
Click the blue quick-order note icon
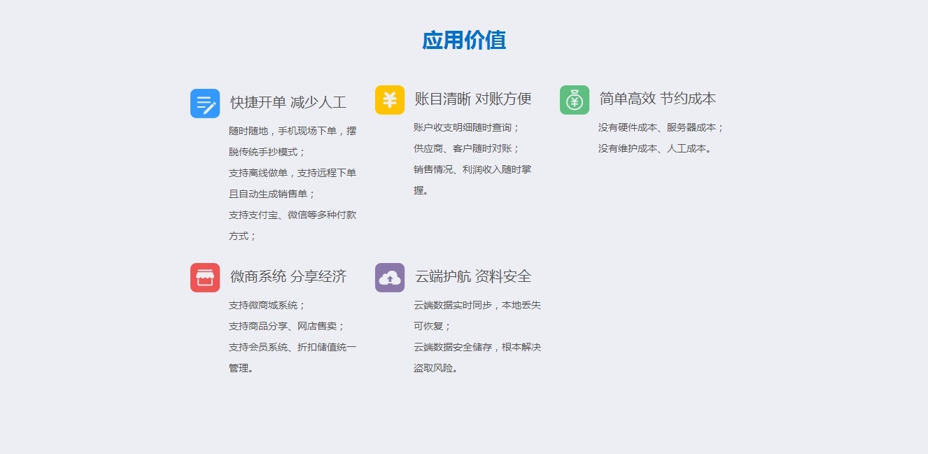205,104
